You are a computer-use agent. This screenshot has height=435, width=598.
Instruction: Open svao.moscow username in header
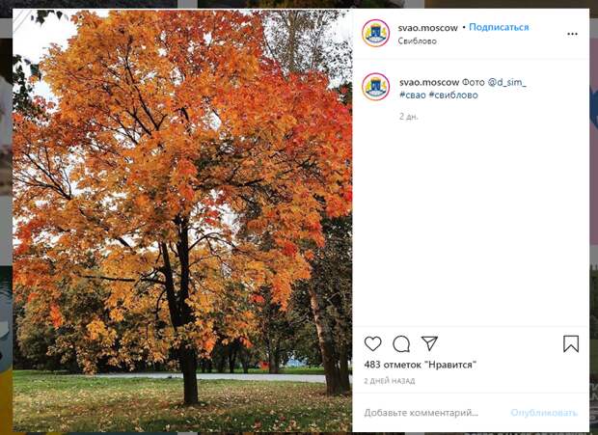[x=427, y=28]
